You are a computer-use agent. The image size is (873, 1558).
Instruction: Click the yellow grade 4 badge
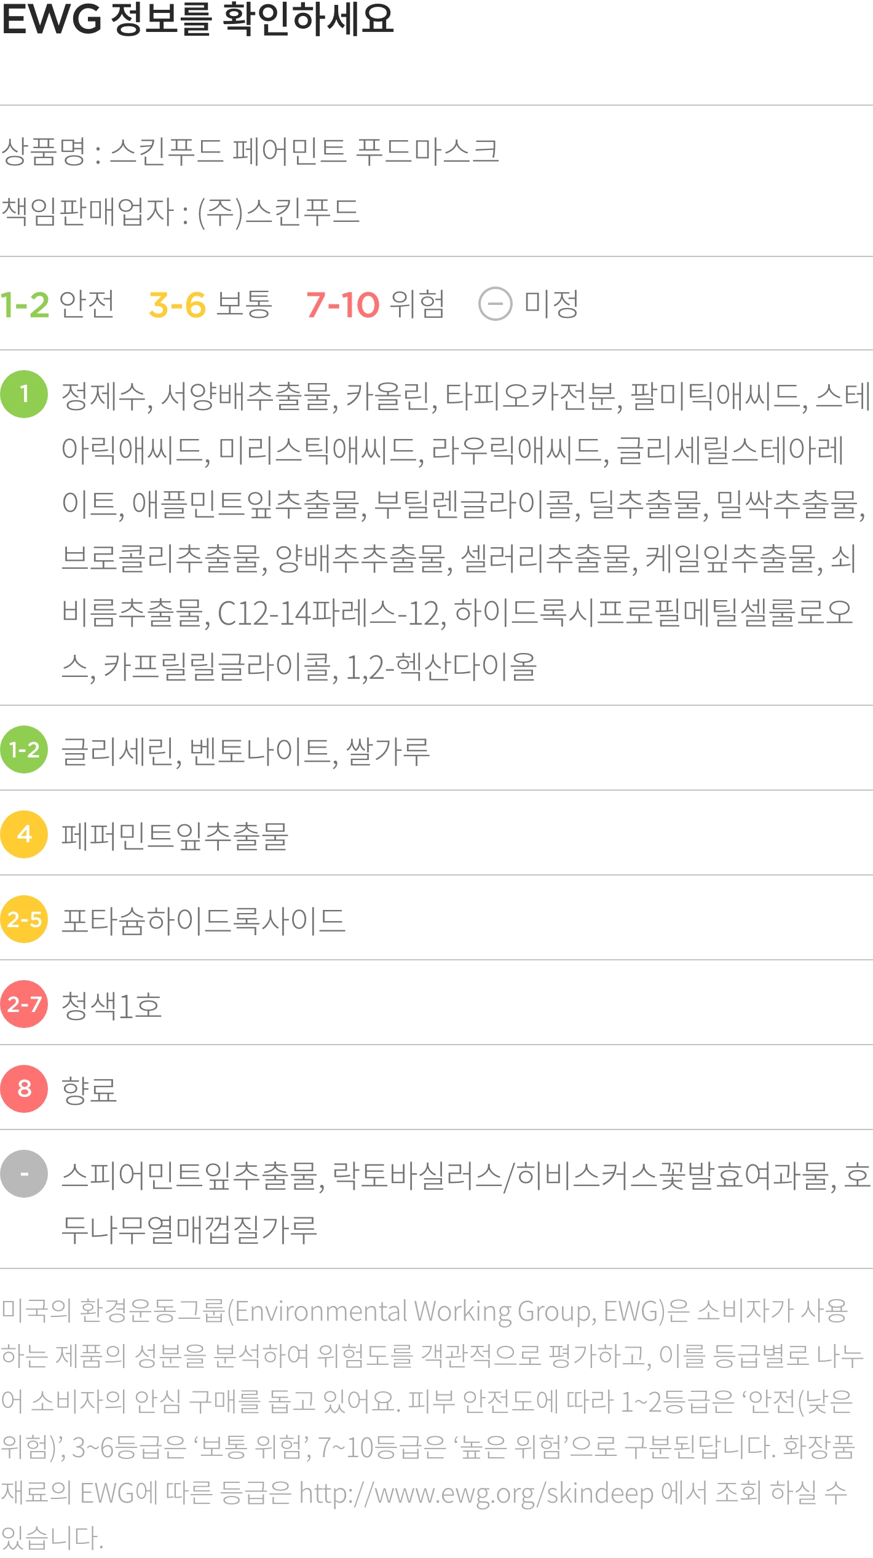point(24,834)
